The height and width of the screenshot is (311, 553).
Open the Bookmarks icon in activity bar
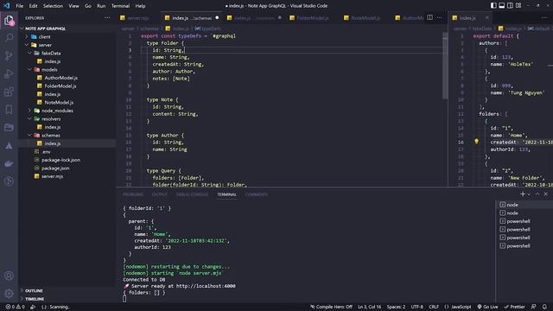(9, 110)
